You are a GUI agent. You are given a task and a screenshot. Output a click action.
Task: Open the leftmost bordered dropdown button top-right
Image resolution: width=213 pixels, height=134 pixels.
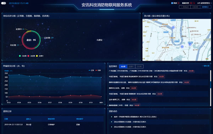[185, 7]
